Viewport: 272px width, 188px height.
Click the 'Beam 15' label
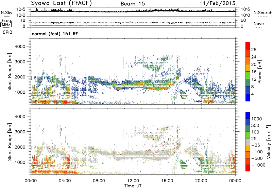[133, 4]
